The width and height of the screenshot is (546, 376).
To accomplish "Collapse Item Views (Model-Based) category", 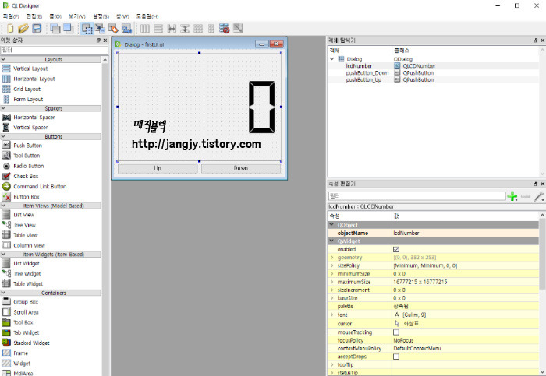I will [x=3, y=206].
